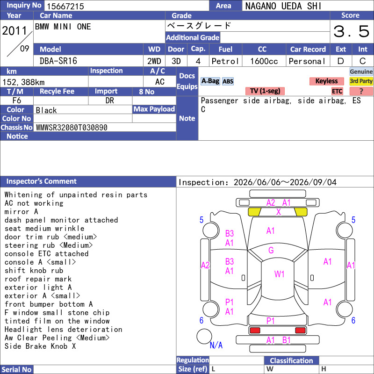Click the A-Bag equipment badge
Viewport: 374px width, 374px height.
[210, 81]
